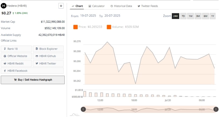Click the price chart peak near $0.270
The image size is (222, 117).
(107, 42)
